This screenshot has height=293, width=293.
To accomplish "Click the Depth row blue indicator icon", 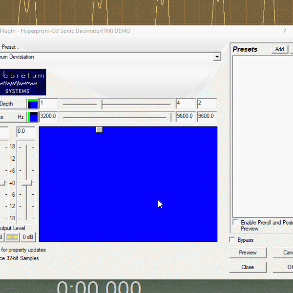I will point(33,104).
